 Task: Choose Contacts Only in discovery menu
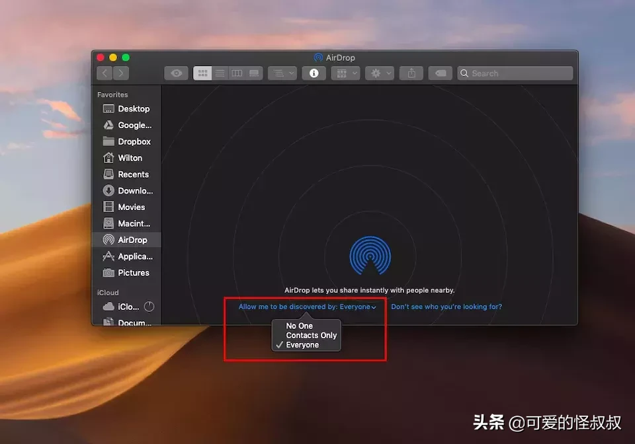point(311,336)
